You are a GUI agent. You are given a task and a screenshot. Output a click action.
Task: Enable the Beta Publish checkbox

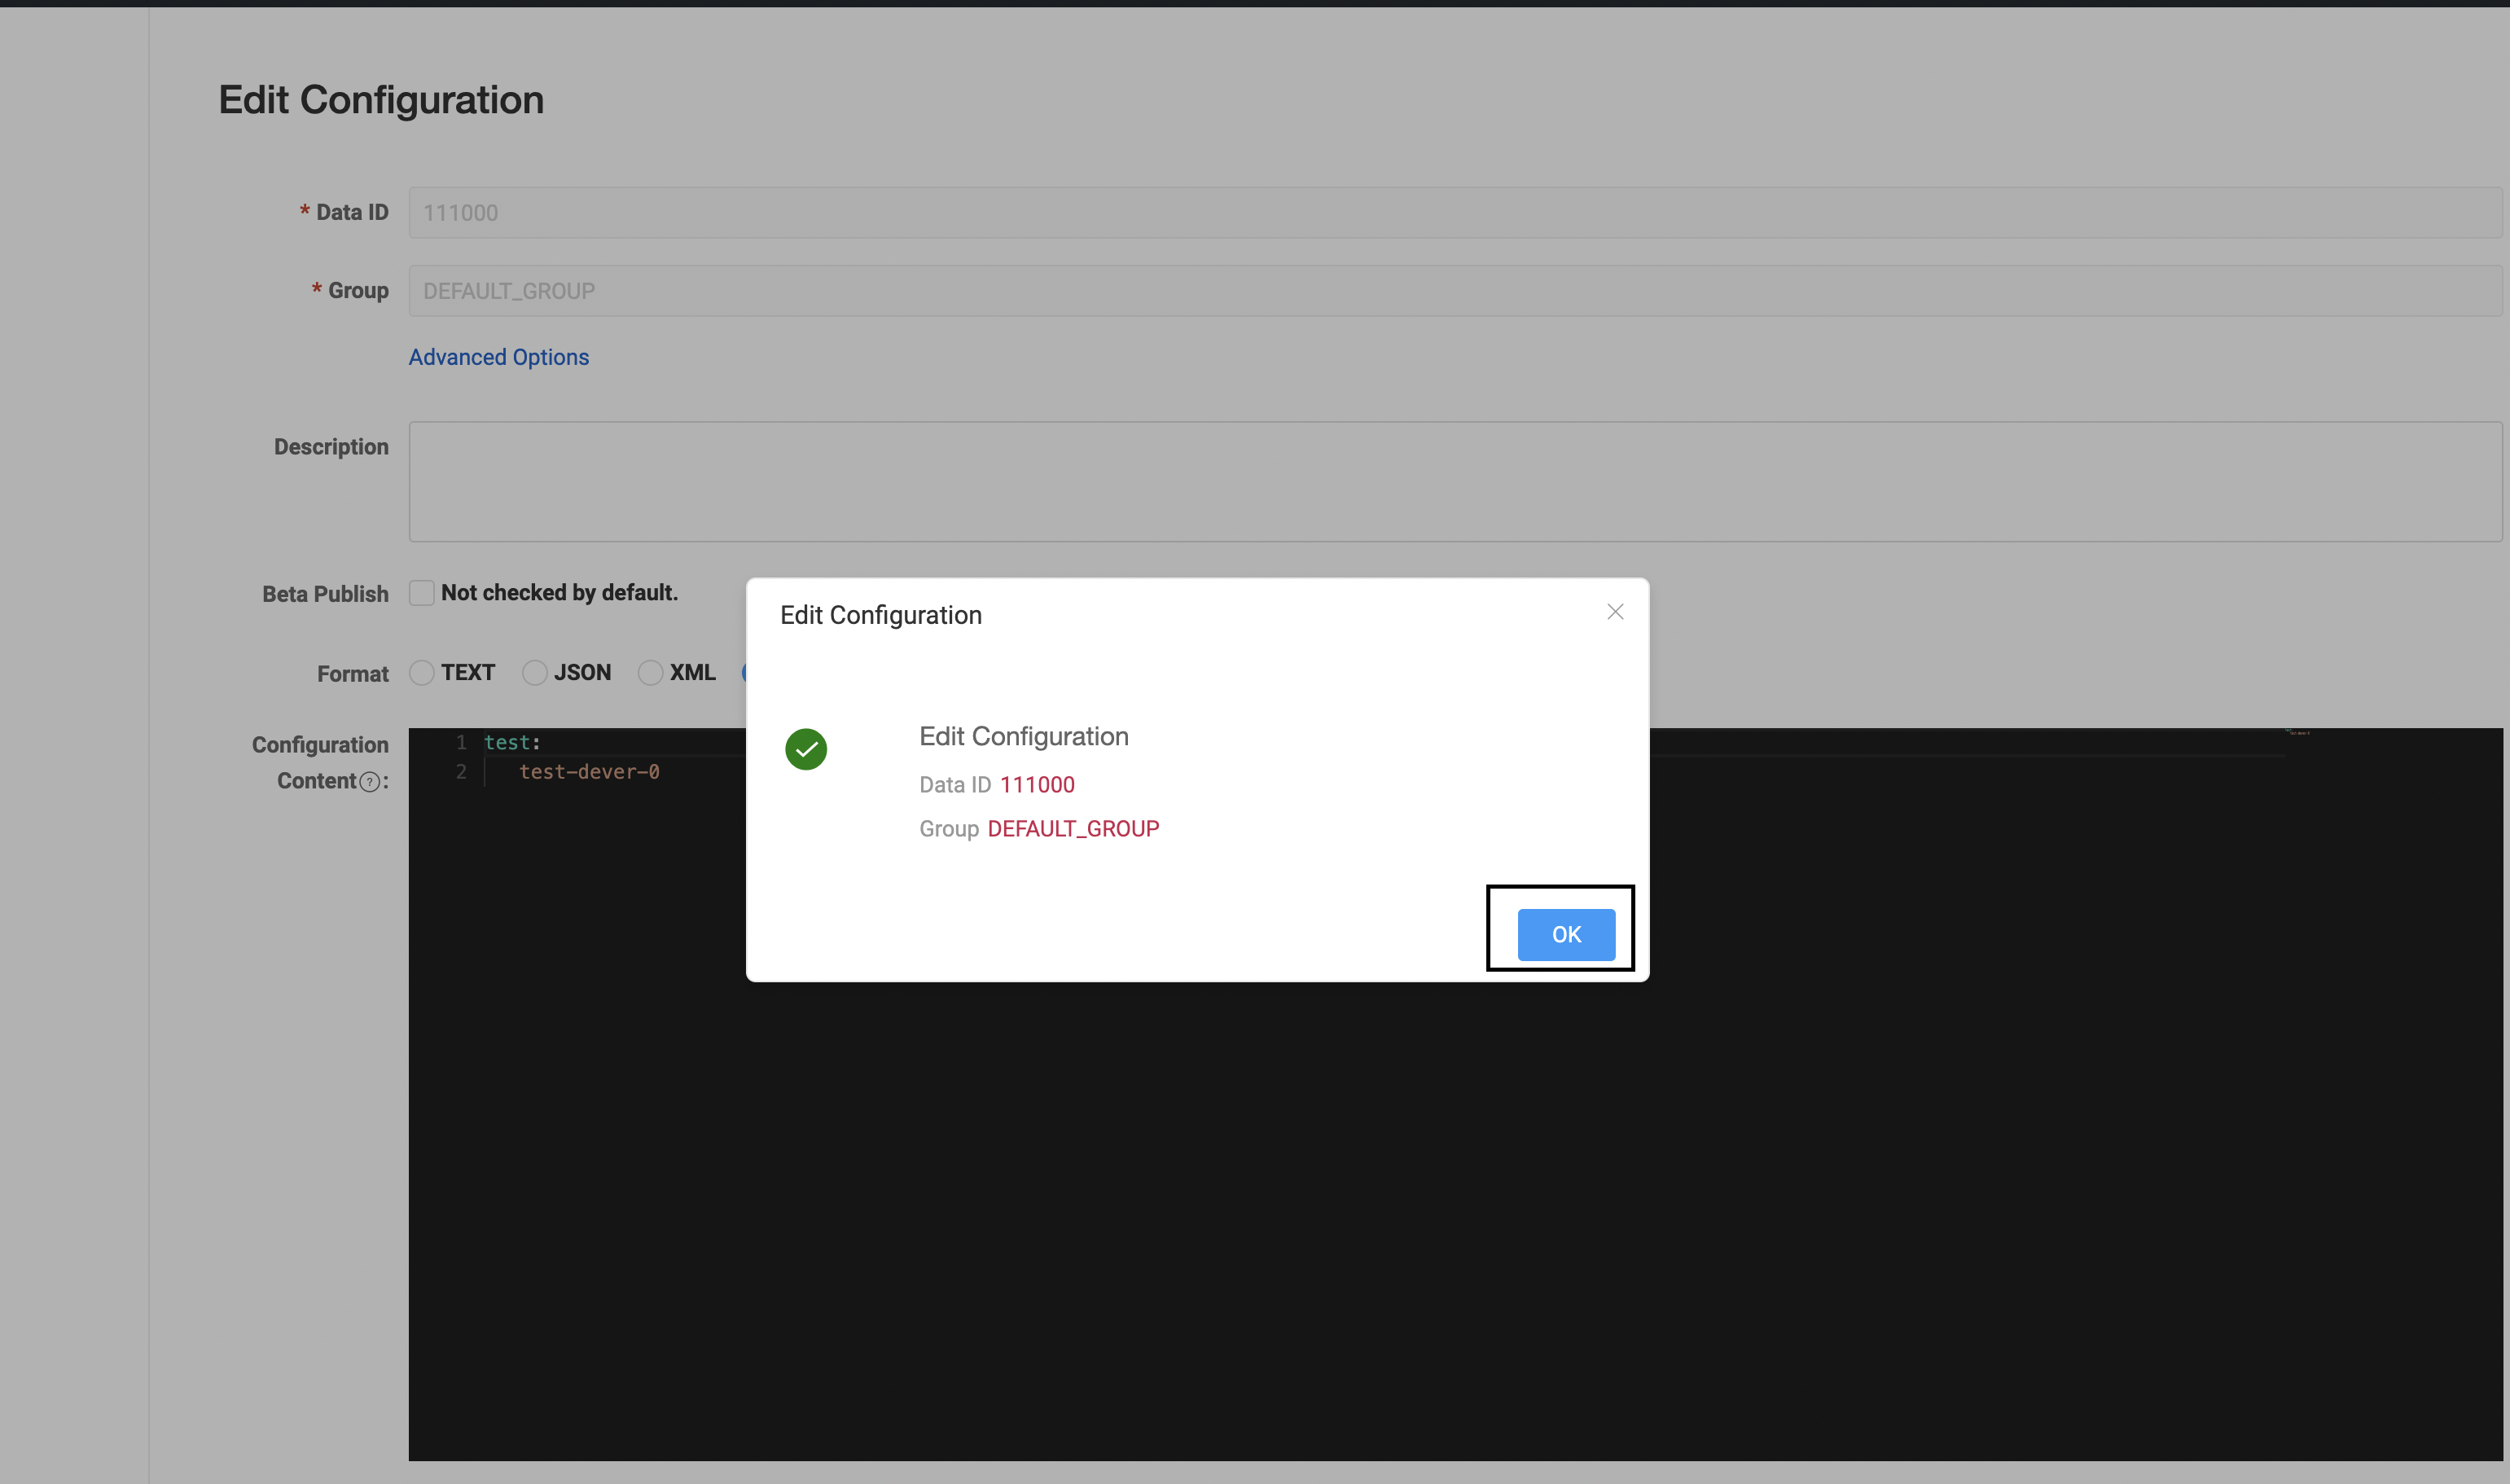tap(422, 592)
